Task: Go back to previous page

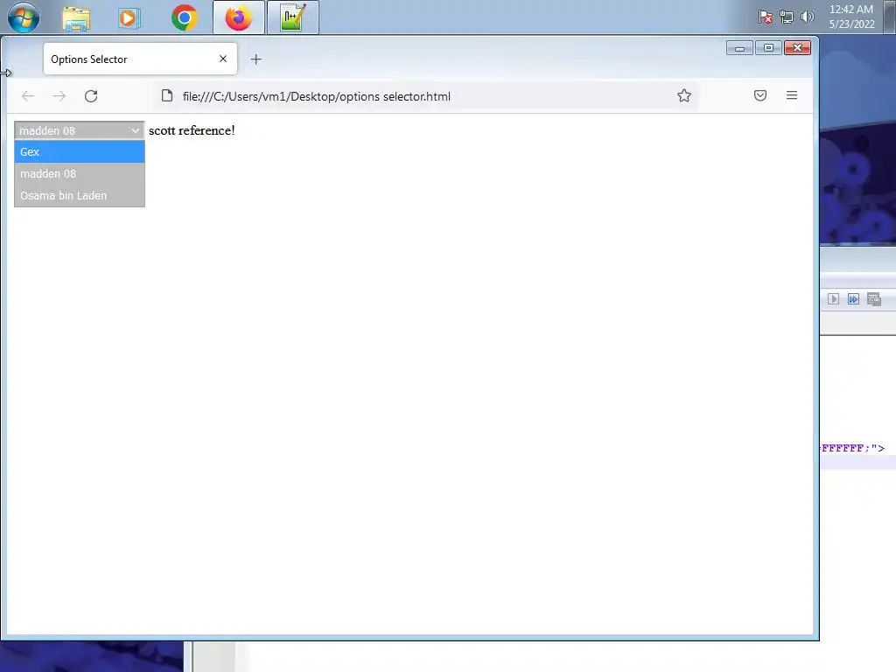Action: click(x=28, y=96)
